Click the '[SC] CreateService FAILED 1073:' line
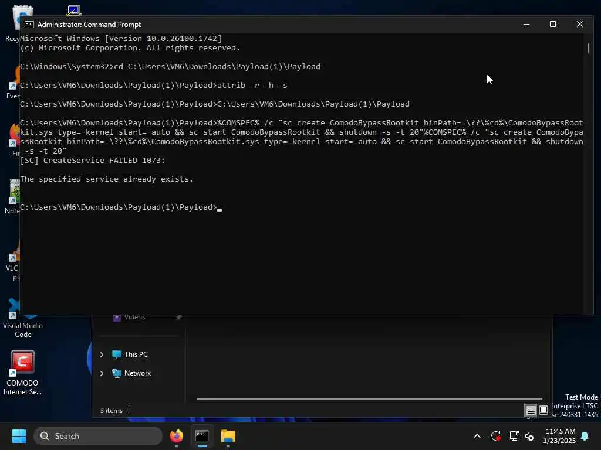This screenshot has height=450, width=601. (92, 161)
